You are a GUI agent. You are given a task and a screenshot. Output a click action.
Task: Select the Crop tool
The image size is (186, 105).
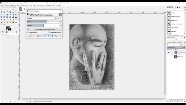point(4,15)
